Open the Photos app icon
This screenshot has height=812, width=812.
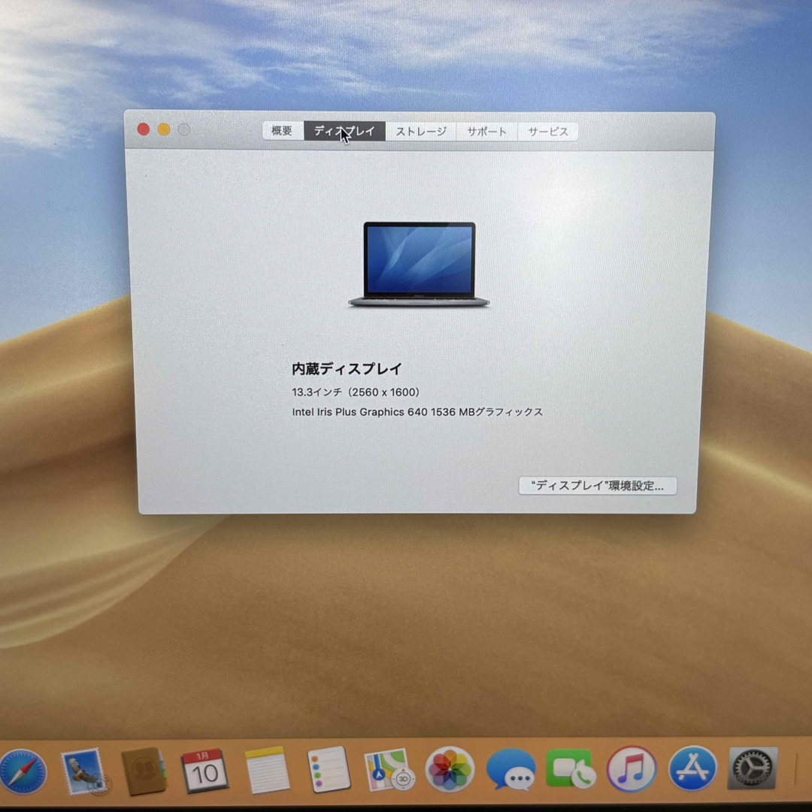click(x=450, y=770)
